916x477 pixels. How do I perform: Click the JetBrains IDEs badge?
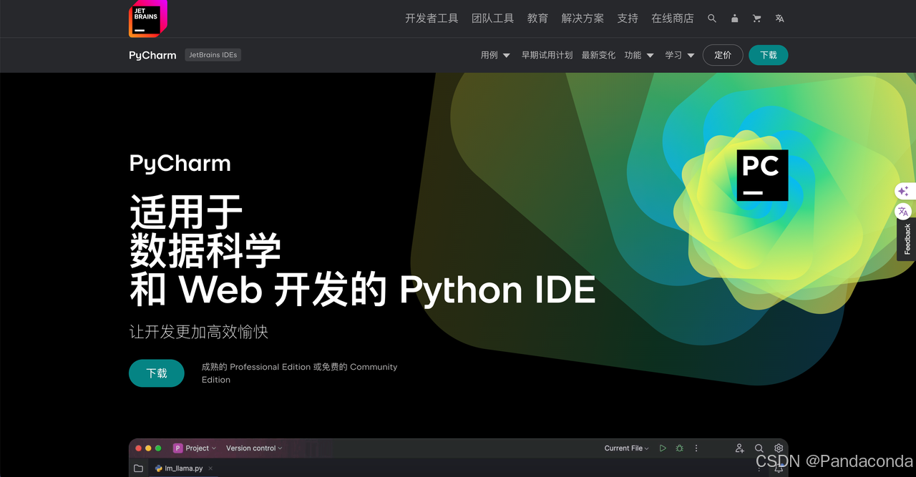(213, 55)
